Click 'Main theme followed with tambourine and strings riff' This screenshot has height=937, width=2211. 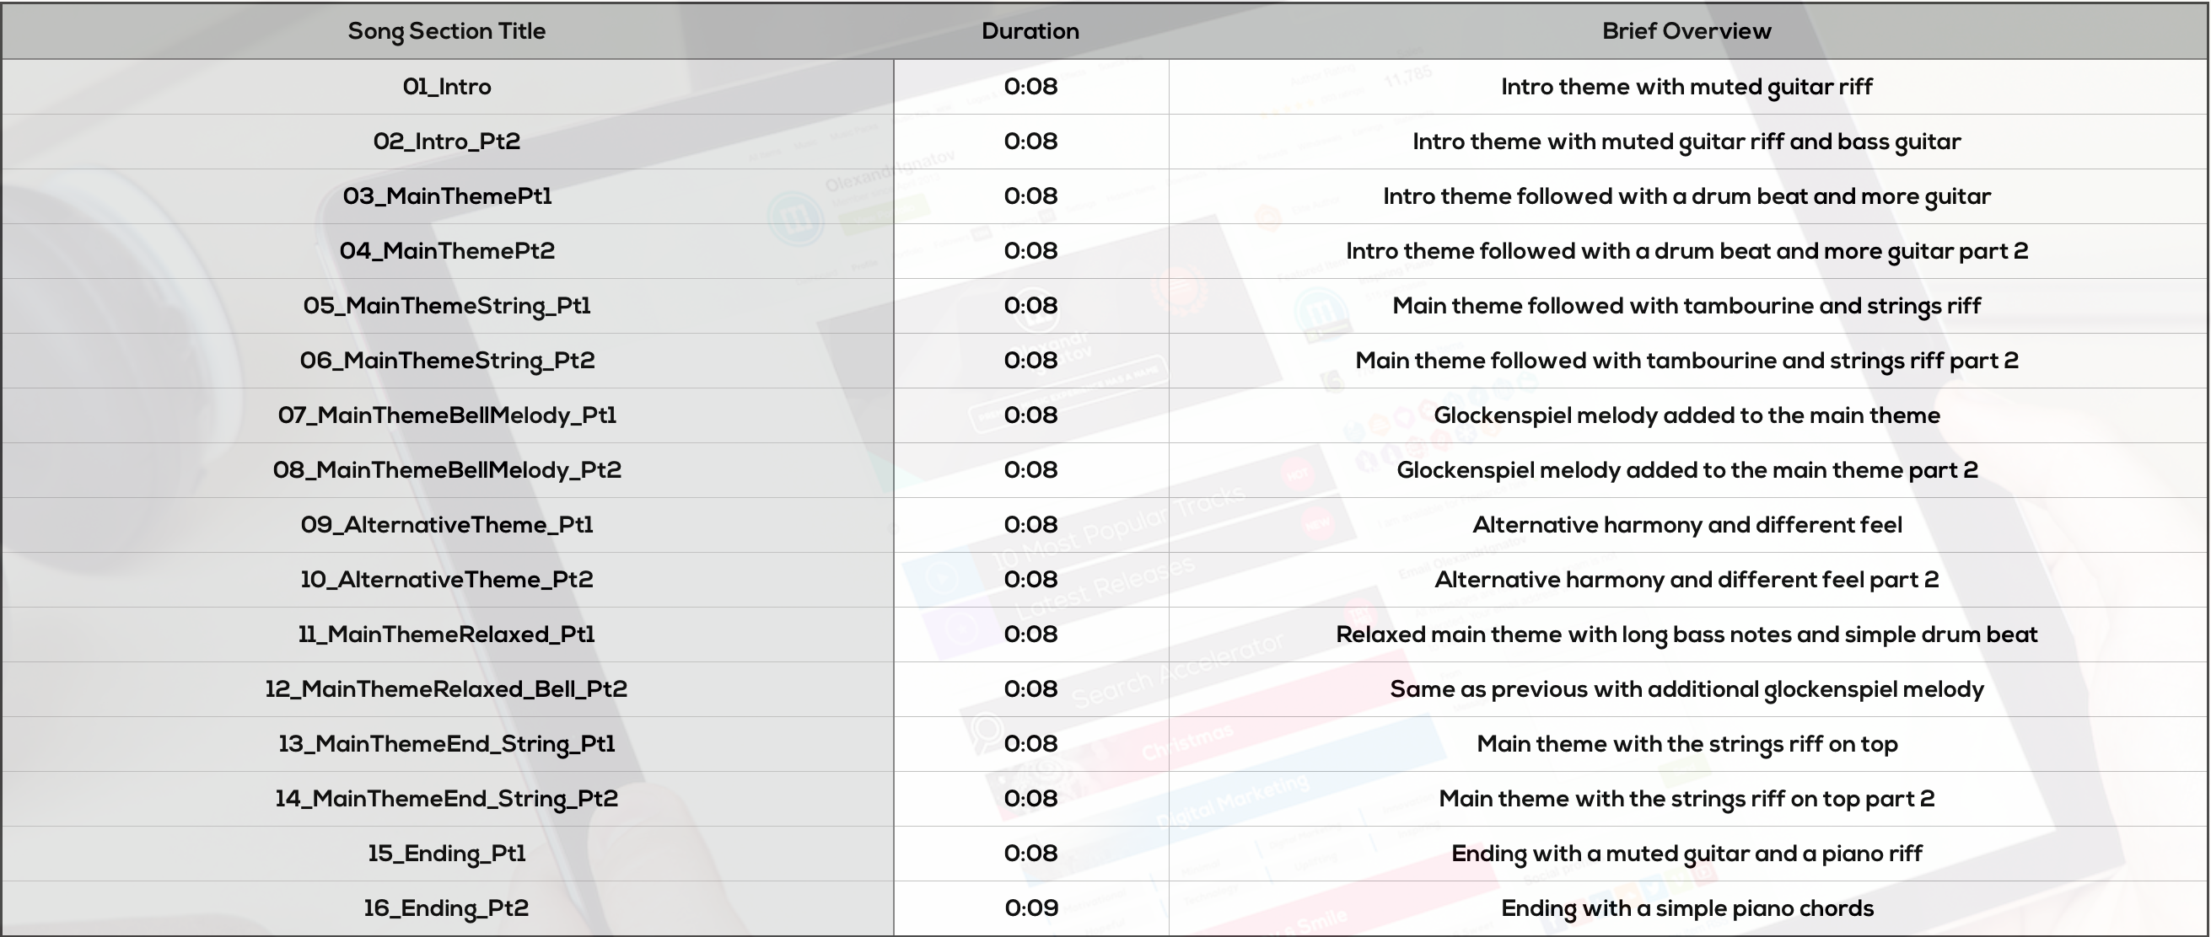tap(1686, 308)
